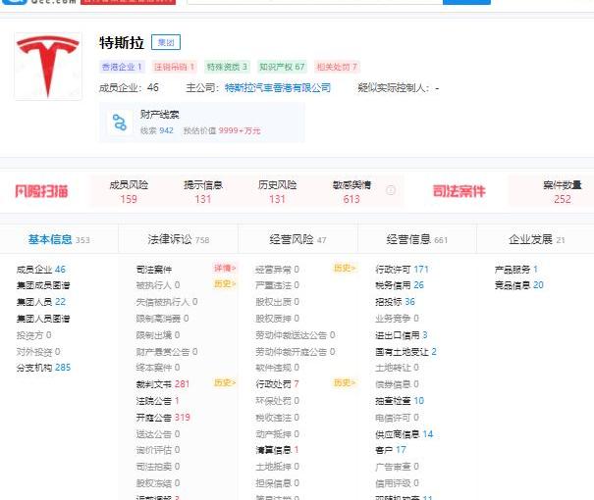Switch to the 经营信息 tab
Viewport: 594px width, 500px height.
(417, 239)
